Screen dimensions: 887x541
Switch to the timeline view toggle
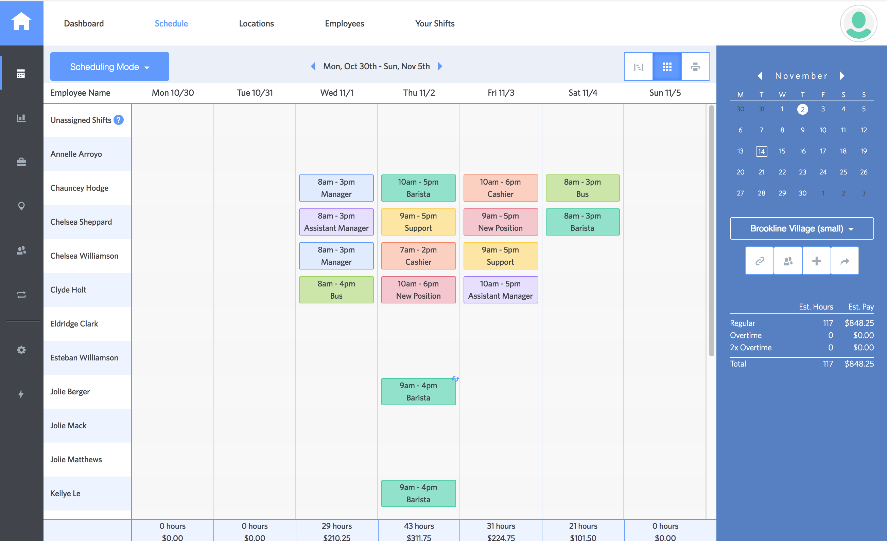[638, 67]
